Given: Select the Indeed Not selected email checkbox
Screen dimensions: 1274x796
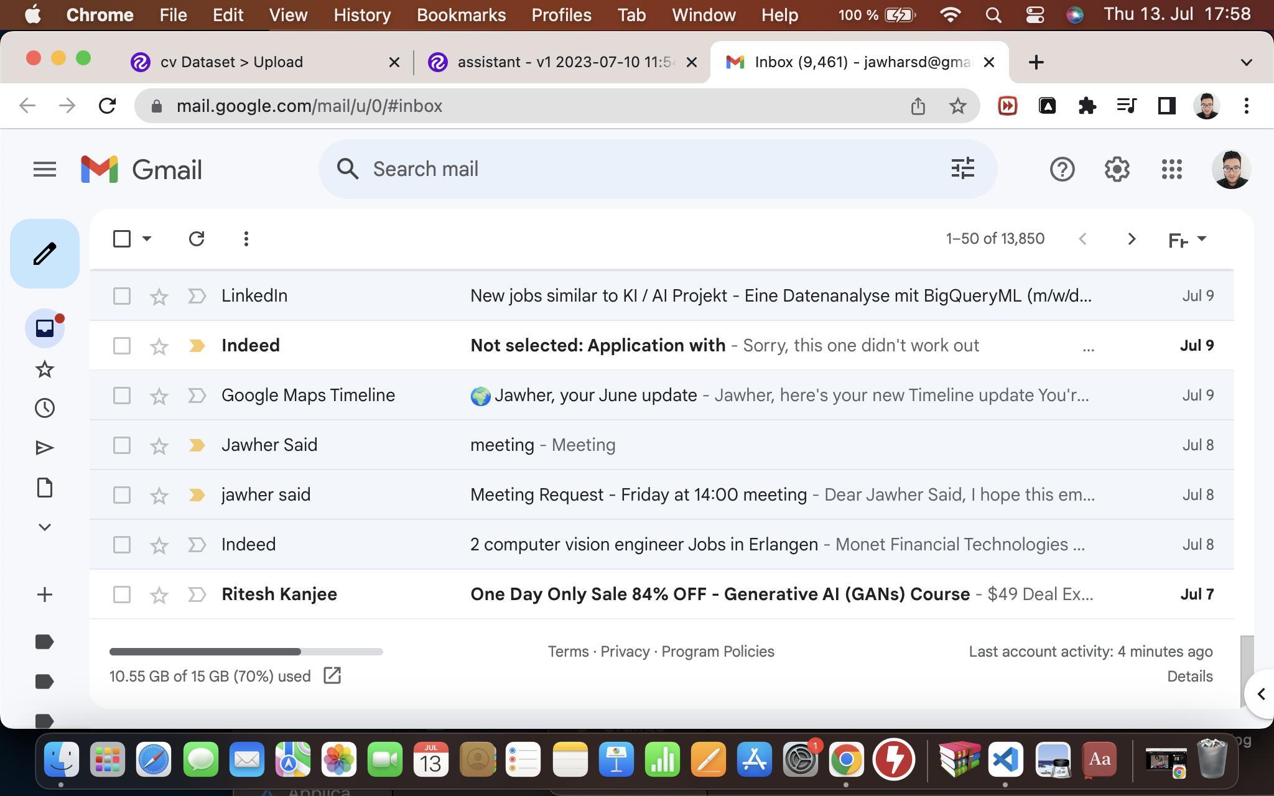Looking at the screenshot, I should (122, 346).
